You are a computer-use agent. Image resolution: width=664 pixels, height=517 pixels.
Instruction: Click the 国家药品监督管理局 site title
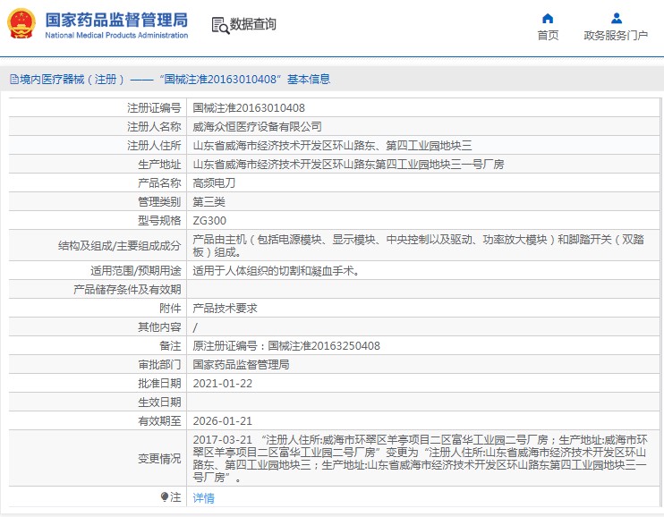tap(116, 20)
